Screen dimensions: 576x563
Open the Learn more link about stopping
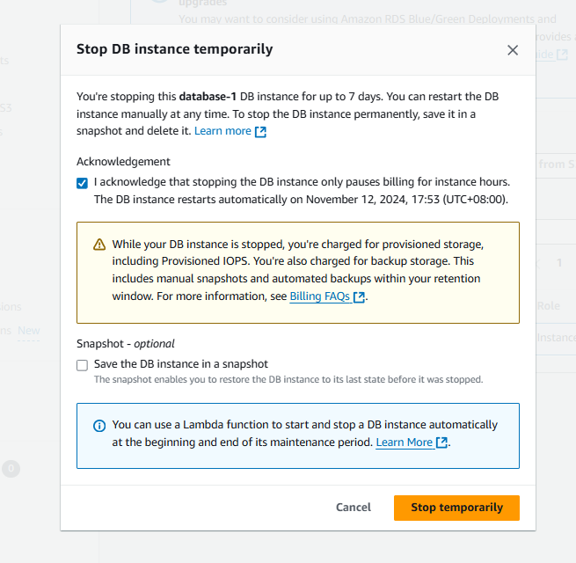(222, 131)
